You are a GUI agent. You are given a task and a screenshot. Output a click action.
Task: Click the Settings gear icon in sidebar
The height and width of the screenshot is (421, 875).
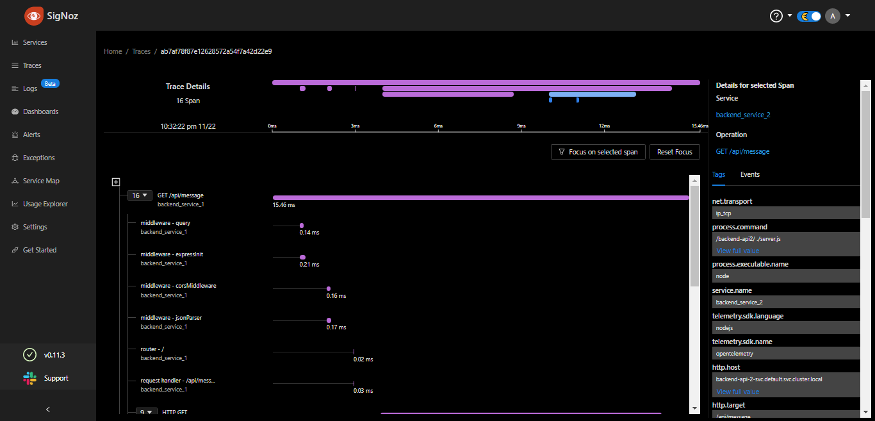point(15,227)
